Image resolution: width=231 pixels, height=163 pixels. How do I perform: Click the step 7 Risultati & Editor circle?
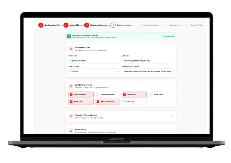tap(187, 25)
